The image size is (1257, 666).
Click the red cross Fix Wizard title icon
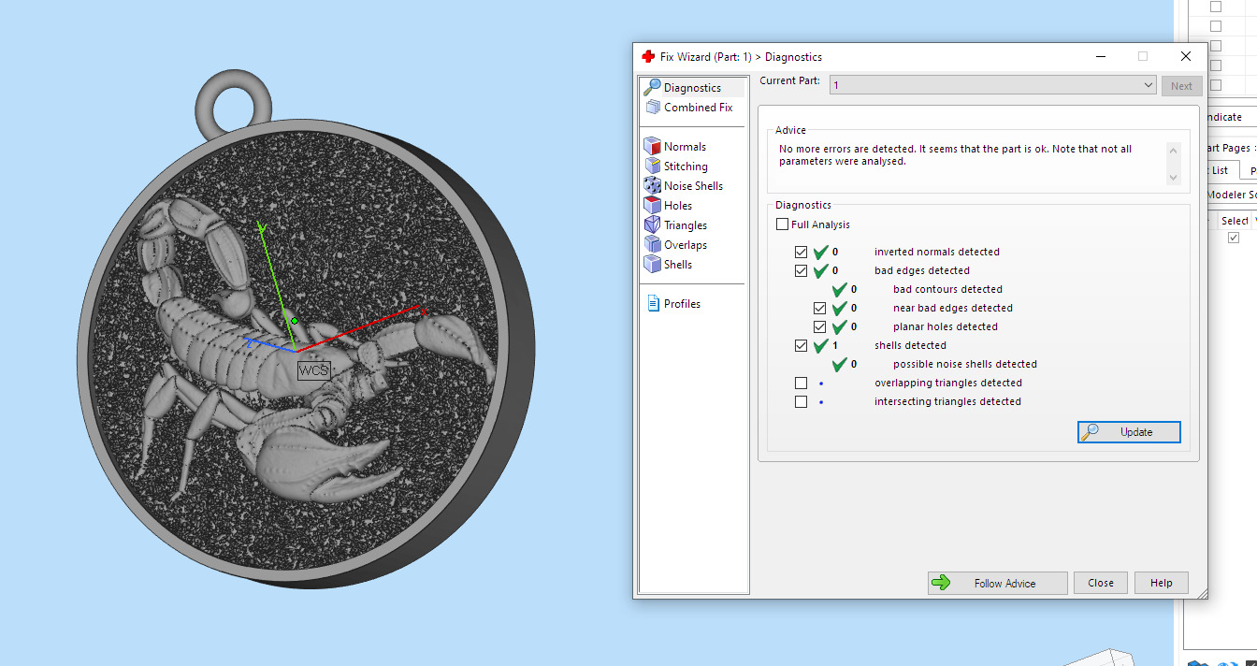(648, 56)
